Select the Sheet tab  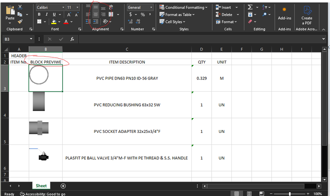click(x=41, y=186)
